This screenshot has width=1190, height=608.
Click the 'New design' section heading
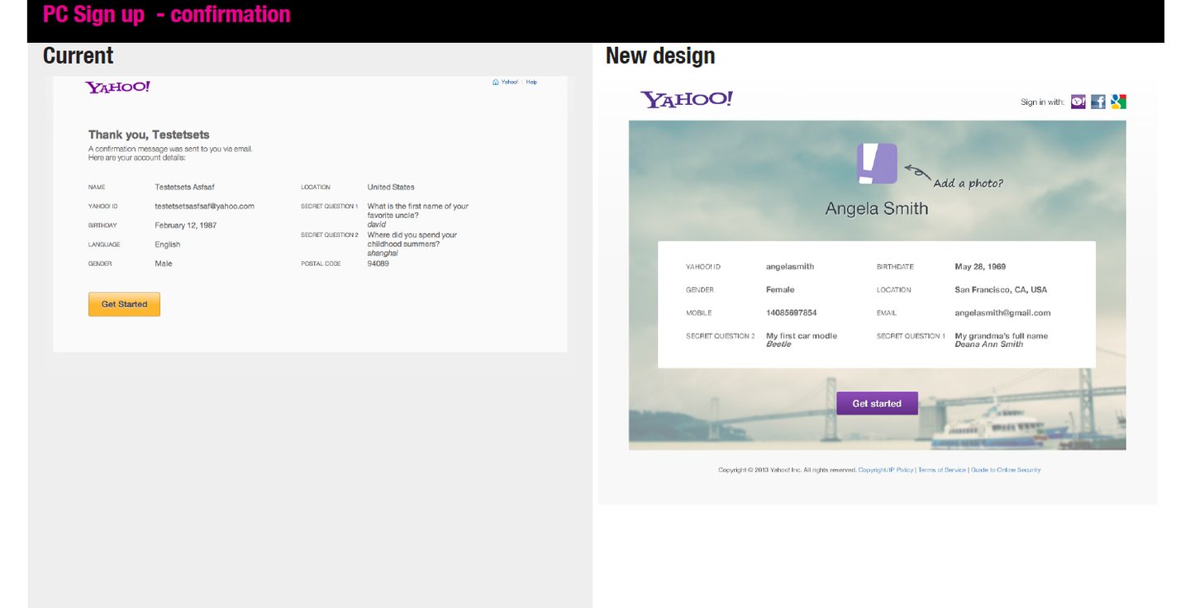pos(660,56)
